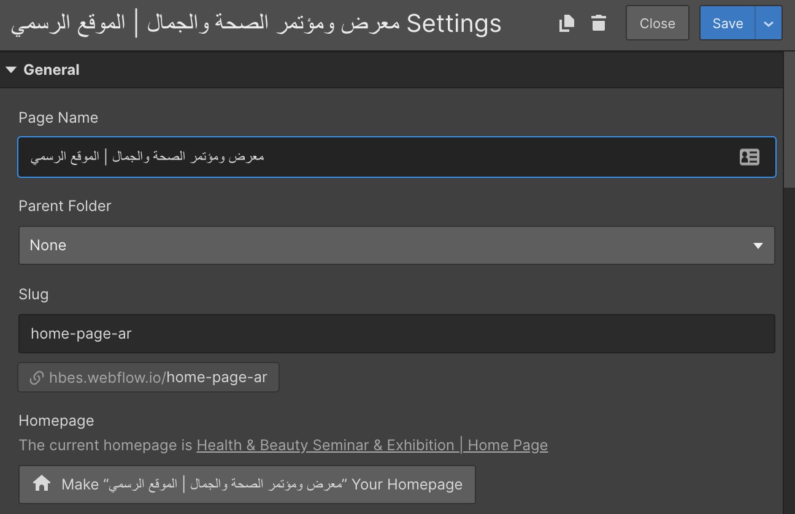Save the page settings

(728, 23)
